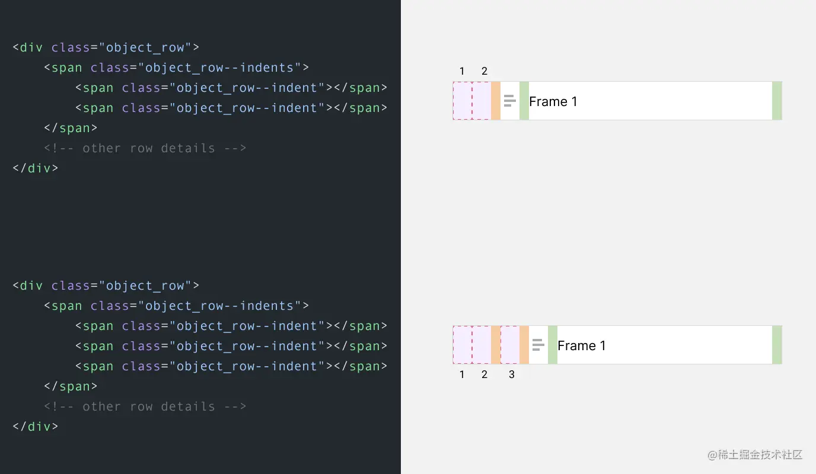Click the last "</div>" closing tag in the code

35,426
